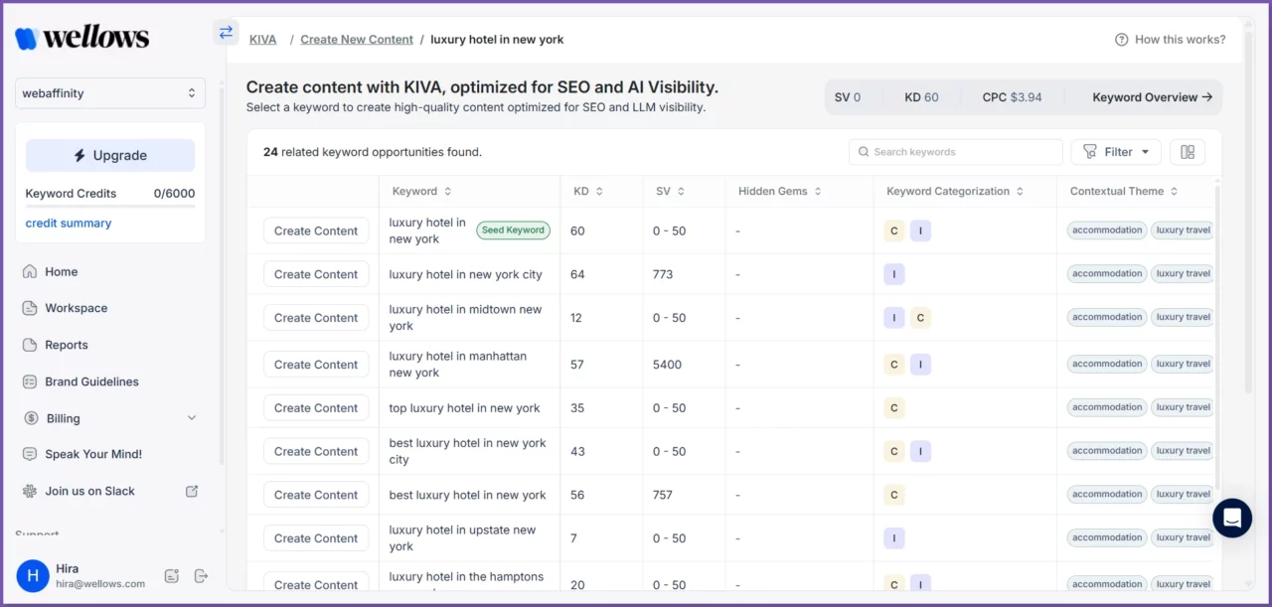Open the help via How this works

tap(1171, 39)
